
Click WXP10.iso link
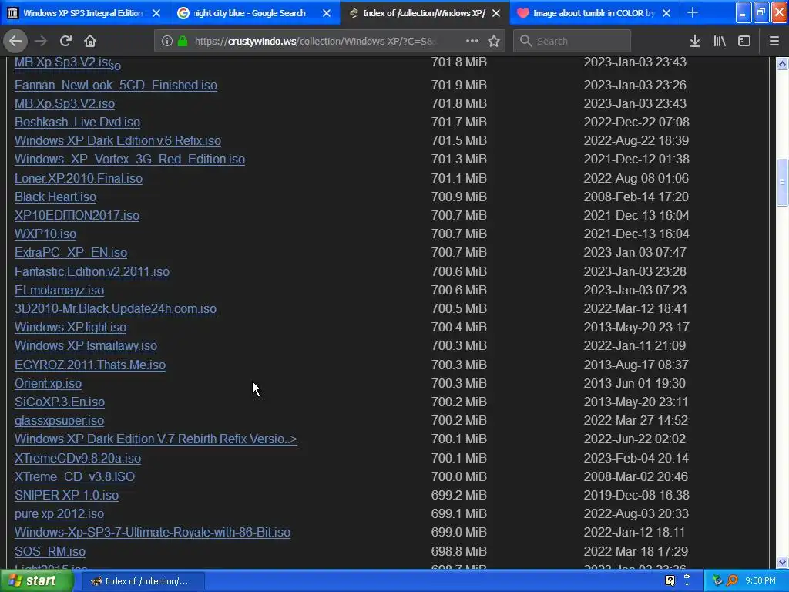(x=45, y=234)
